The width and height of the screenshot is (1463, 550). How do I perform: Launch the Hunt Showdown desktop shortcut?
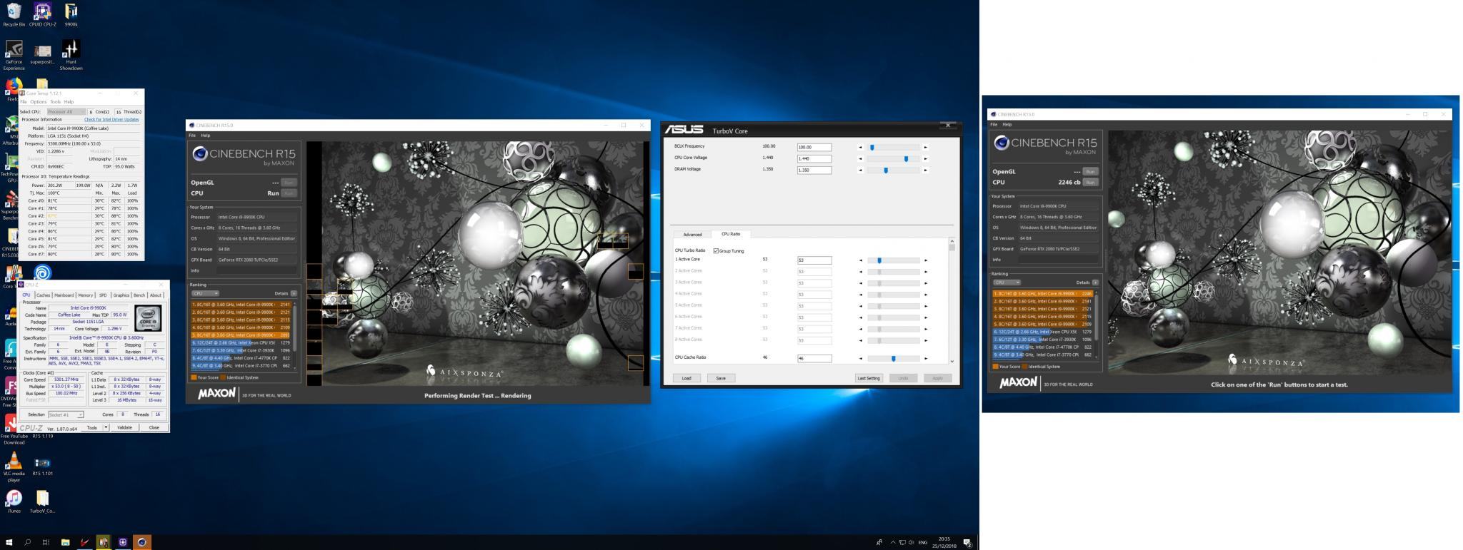tap(71, 55)
